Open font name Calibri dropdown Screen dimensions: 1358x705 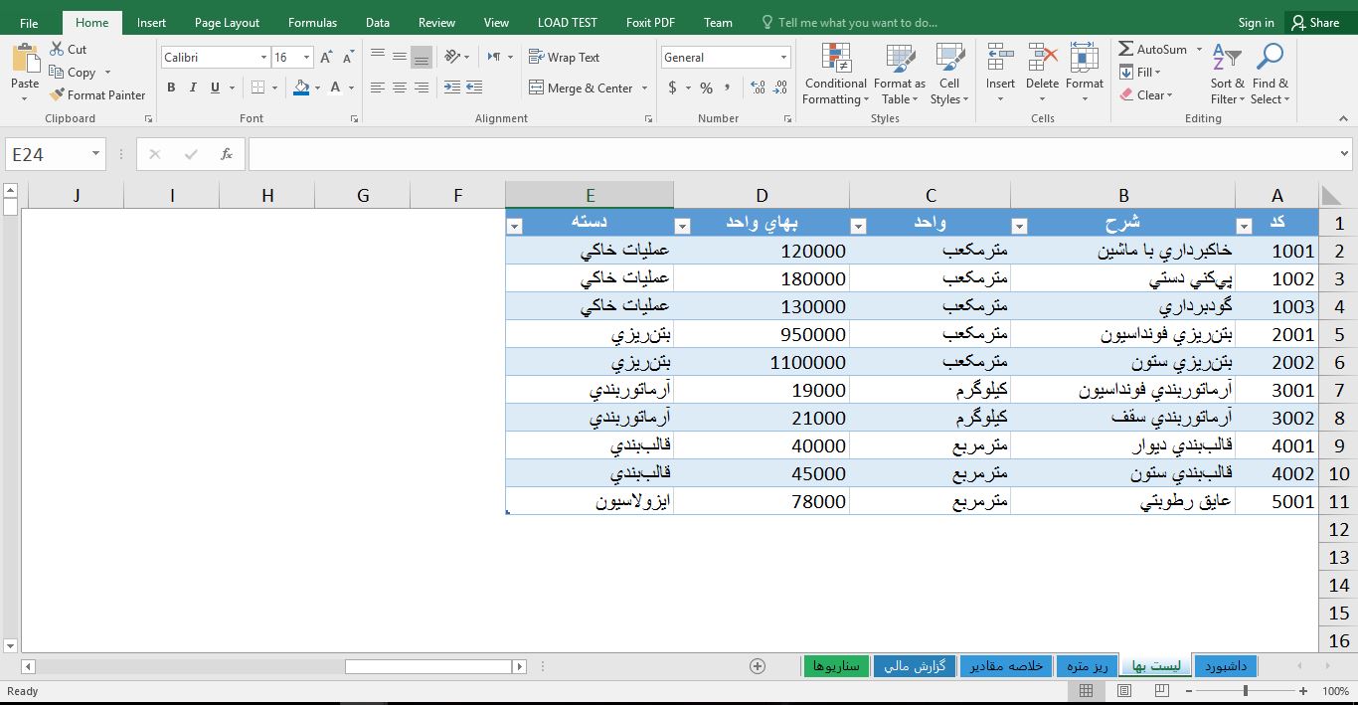263,58
